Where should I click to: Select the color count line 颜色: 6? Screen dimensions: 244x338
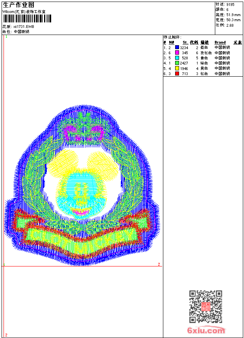(x=222, y=9)
